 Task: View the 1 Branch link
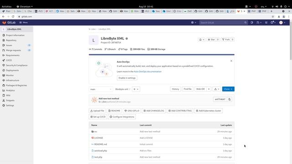point(110,49)
